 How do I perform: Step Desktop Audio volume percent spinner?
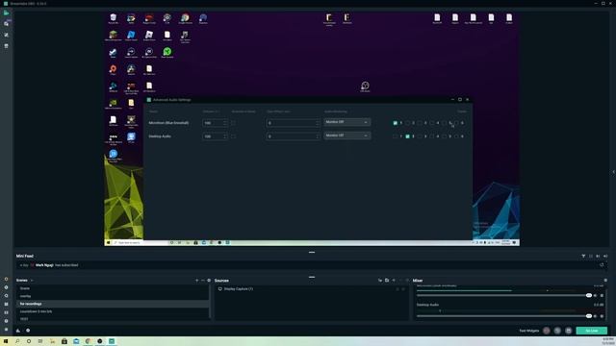point(225,136)
